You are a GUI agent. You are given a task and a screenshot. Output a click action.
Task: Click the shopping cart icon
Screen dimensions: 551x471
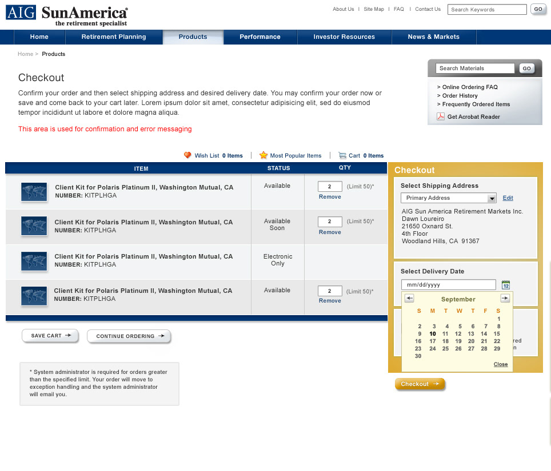tap(342, 155)
